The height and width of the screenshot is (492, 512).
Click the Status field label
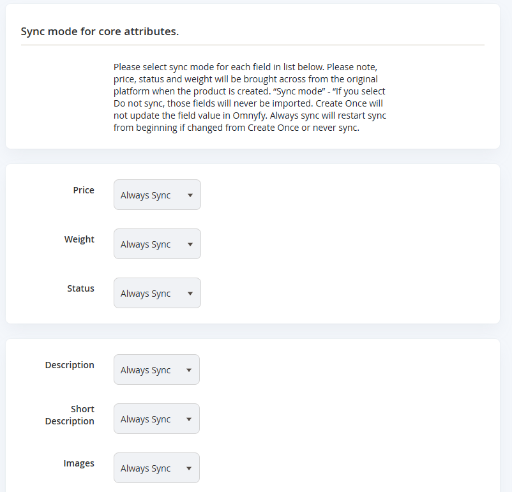click(80, 288)
